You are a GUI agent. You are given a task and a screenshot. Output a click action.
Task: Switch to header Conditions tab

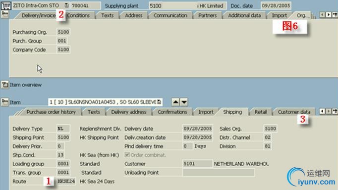(78, 15)
